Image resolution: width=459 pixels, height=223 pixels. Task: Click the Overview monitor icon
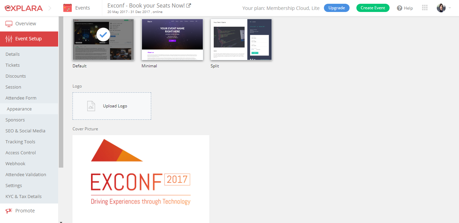point(9,24)
